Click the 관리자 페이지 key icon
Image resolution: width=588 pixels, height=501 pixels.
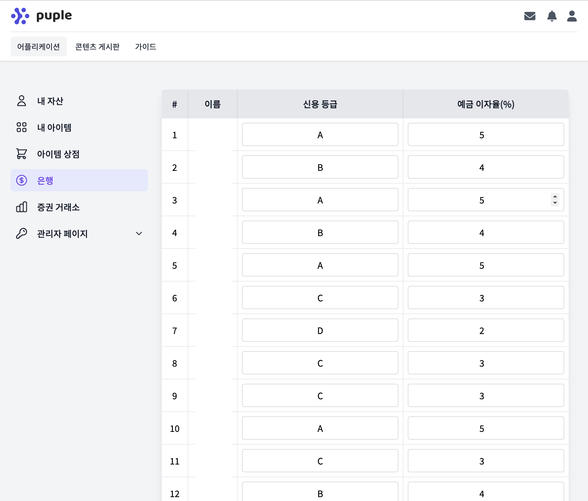22,234
